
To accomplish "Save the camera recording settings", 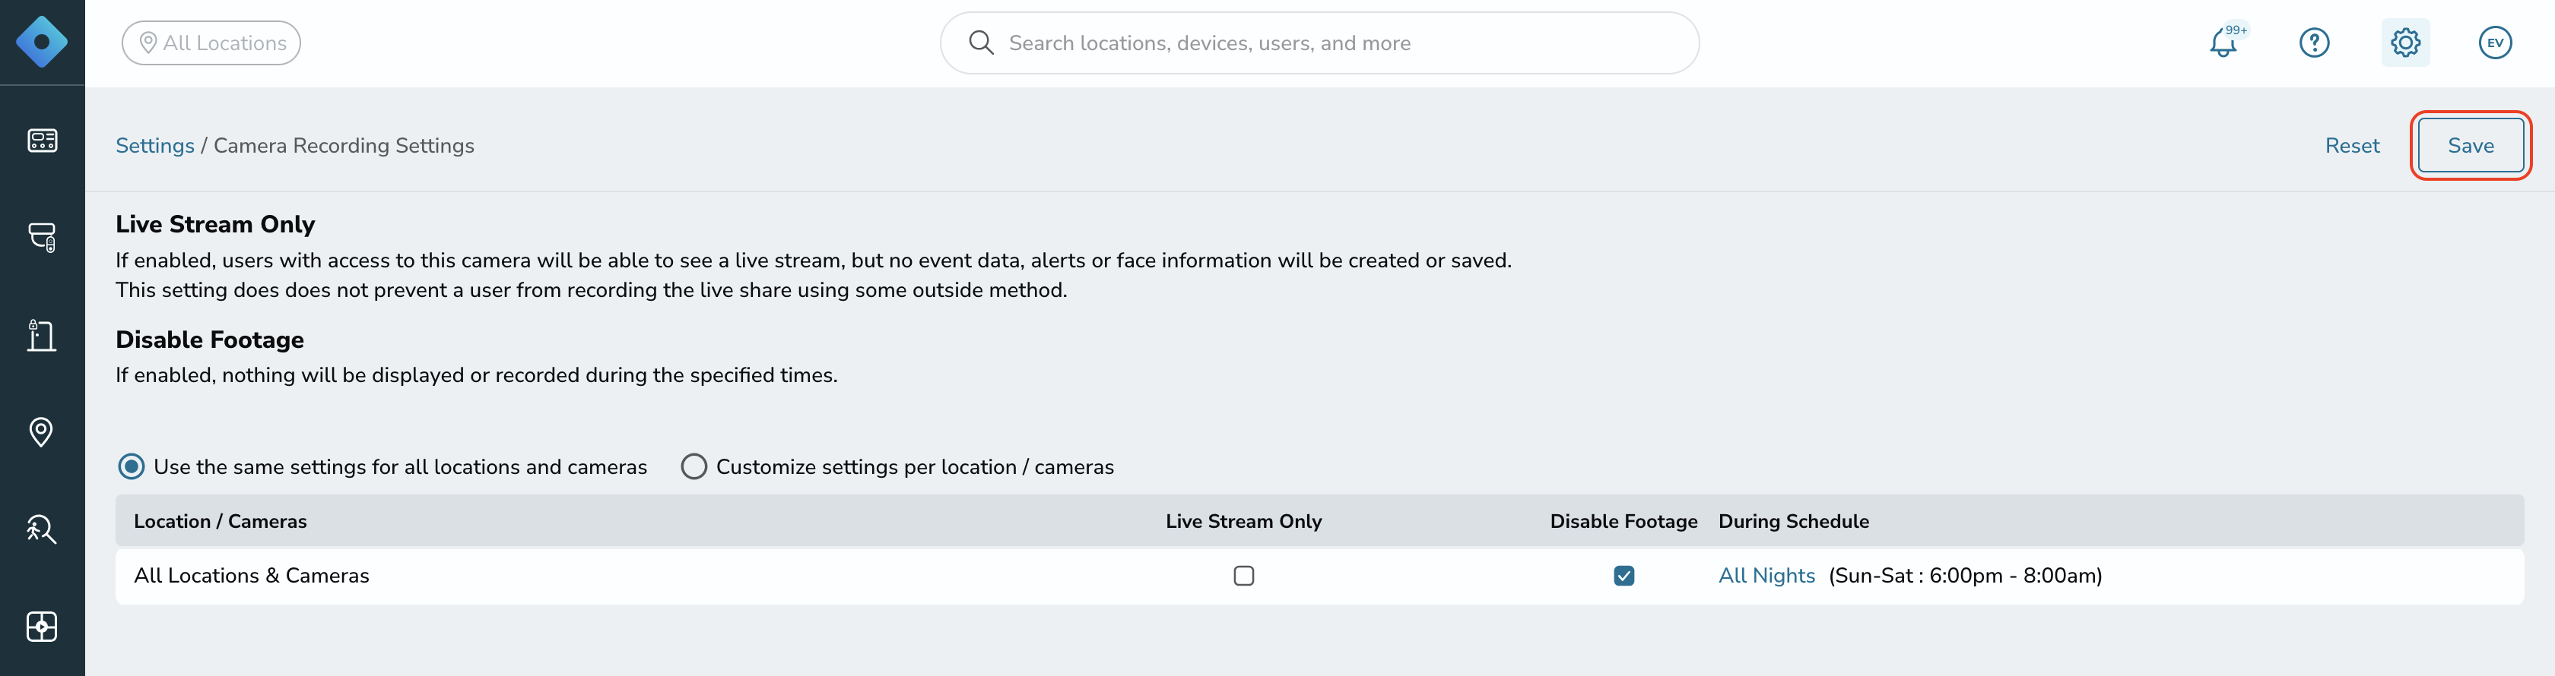I will (2471, 146).
